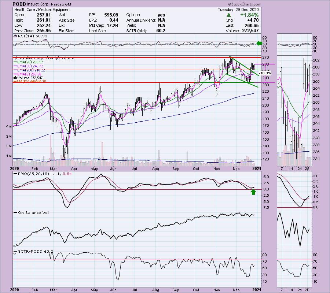Click the -2.5 label on the PMO axis
The width and height of the screenshot is (330, 293).
(x=266, y=196)
